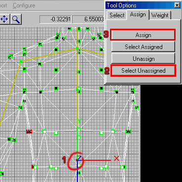
Task: Click the Unassign button
Action: tap(143, 59)
